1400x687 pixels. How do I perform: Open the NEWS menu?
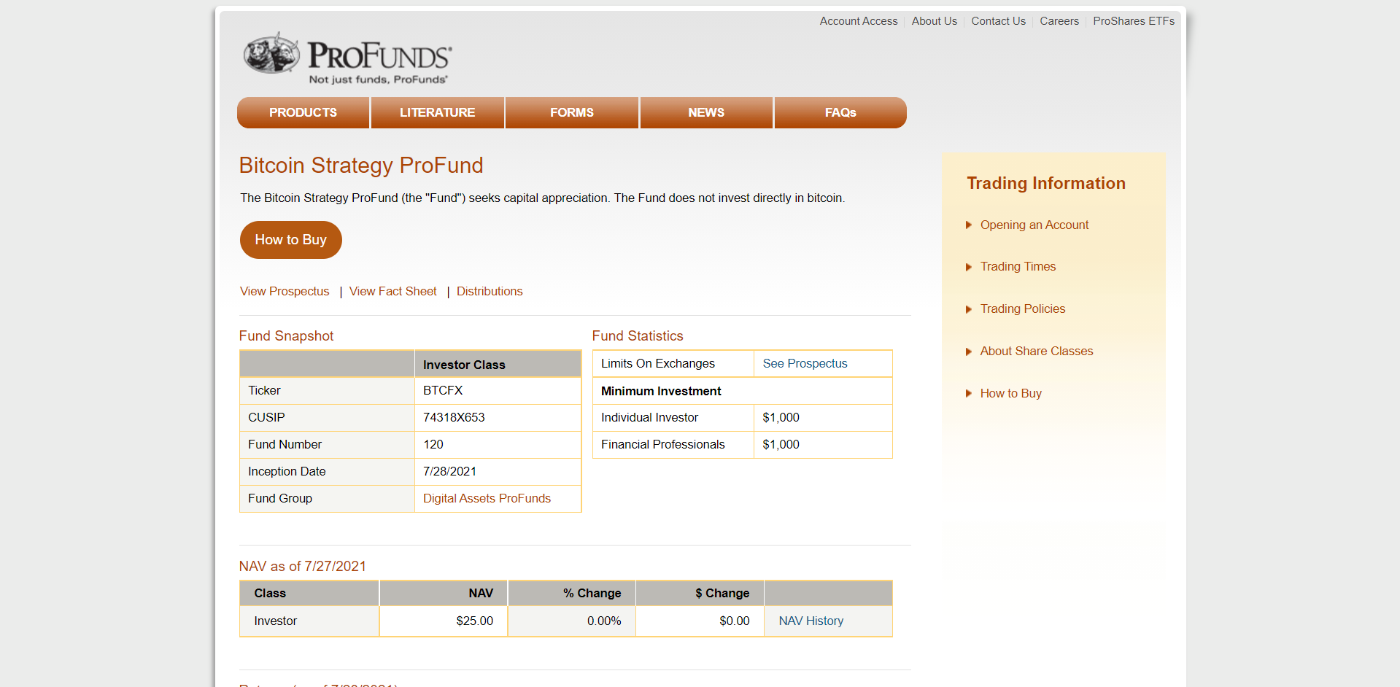click(706, 112)
